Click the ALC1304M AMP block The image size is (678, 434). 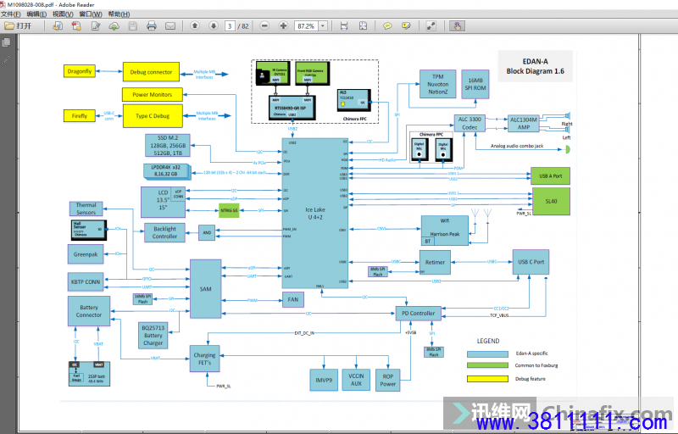coord(523,123)
